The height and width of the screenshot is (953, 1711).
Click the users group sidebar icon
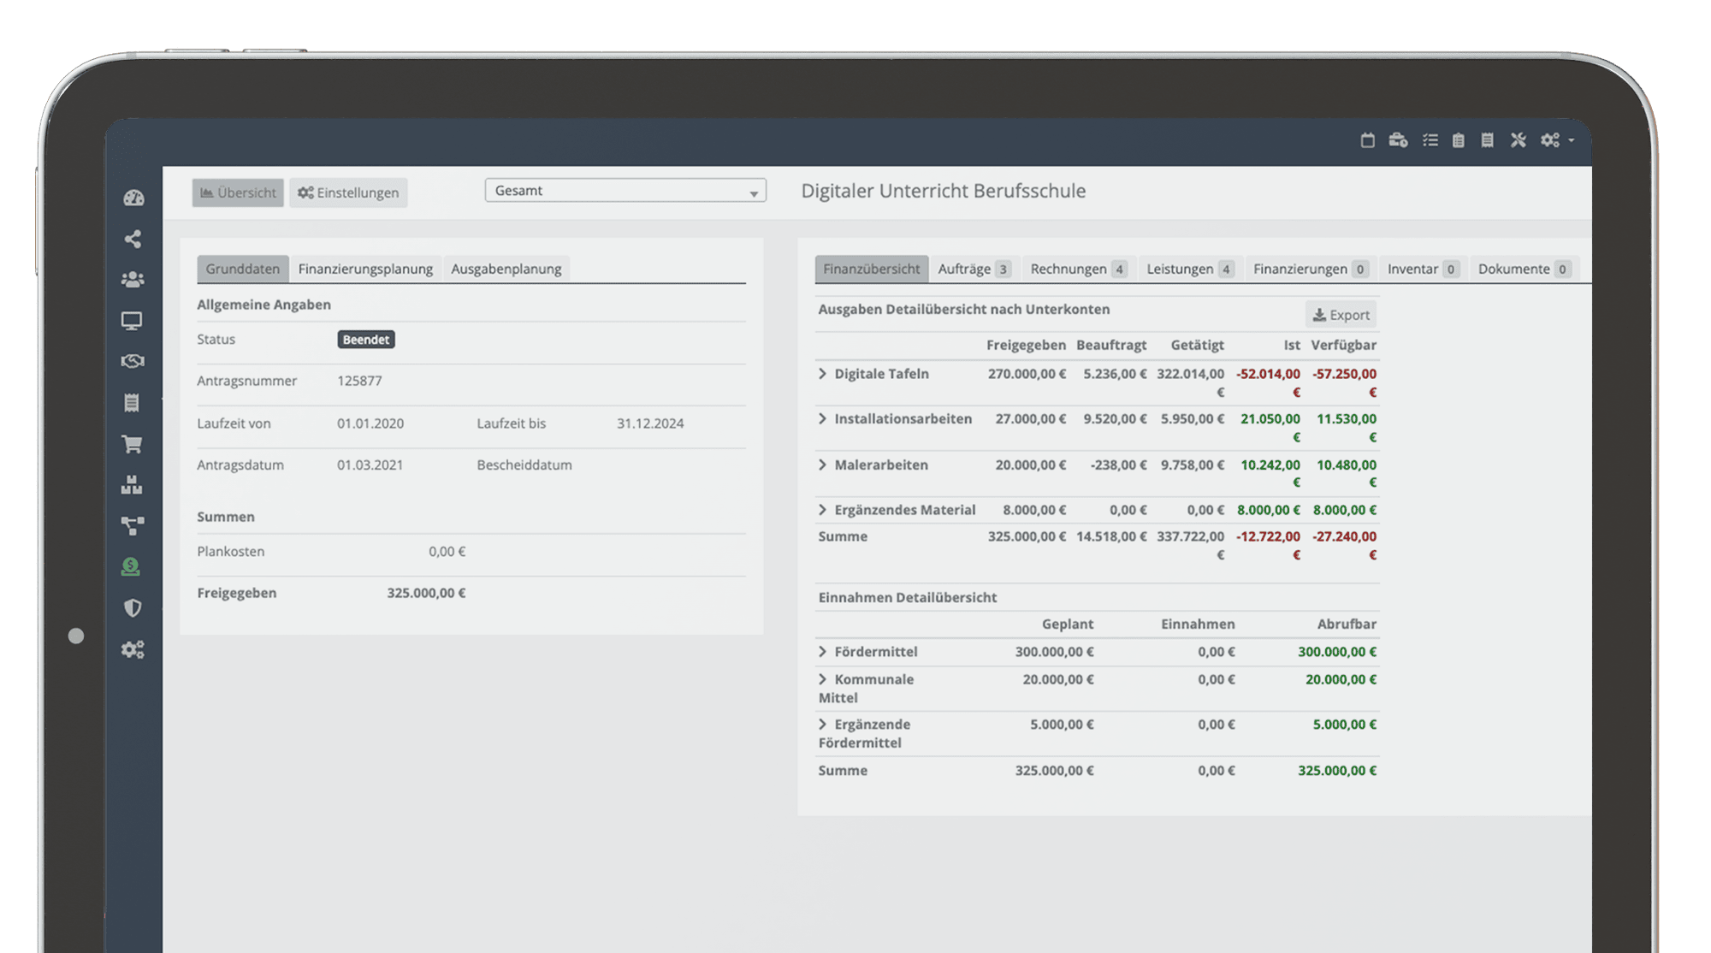(132, 280)
